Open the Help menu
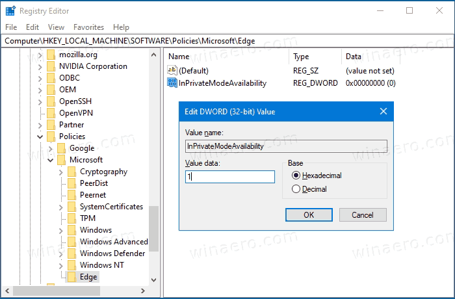Image resolution: width=455 pixels, height=299 pixels. [121, 27]
